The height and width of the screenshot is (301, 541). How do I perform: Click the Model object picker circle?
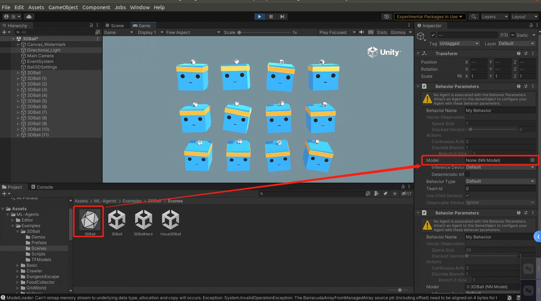click(x=533, y=160)
